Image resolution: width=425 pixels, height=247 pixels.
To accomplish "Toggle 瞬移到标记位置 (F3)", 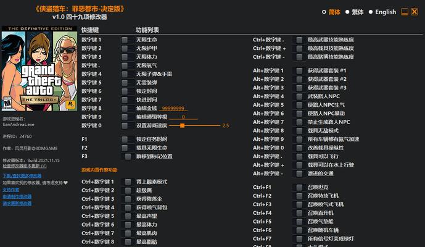I will [128, 156].
